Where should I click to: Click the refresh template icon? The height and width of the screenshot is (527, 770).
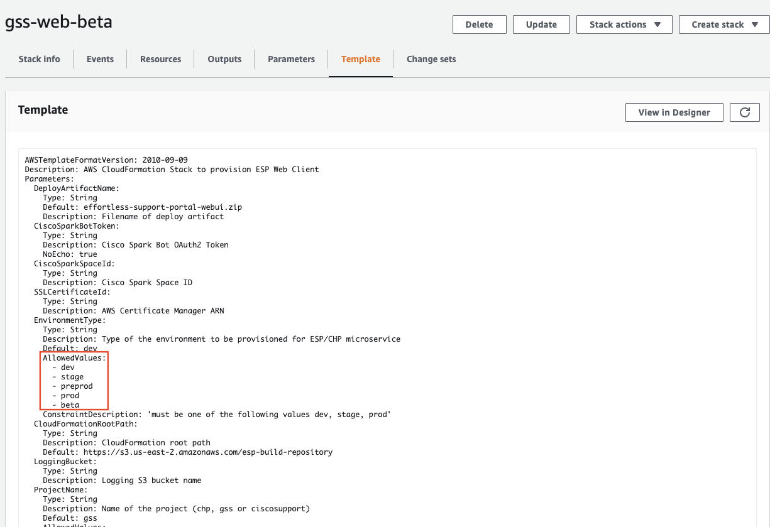coord(745,112)
